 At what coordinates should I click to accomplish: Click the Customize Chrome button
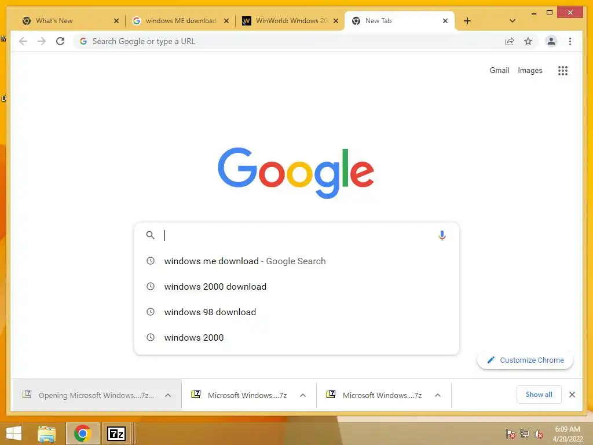pyautogui.click(x=525, y=360)
